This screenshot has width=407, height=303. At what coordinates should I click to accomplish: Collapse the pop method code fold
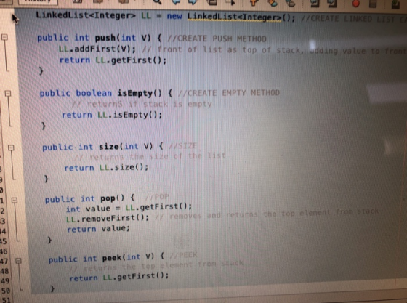tap(15, 201)
